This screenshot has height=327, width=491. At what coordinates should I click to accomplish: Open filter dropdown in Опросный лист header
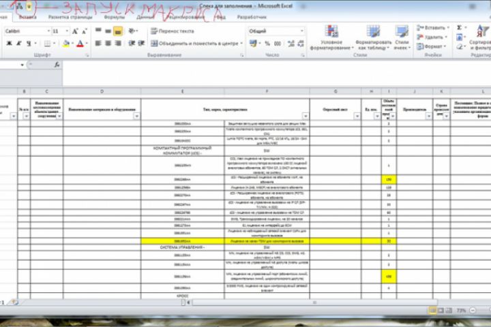coord(357,116)
